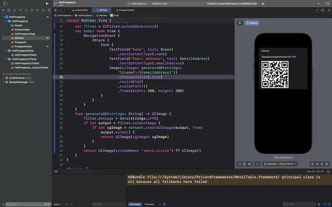Collapse the HotProspects project root
Screen dimensions: 332x207
3,17
